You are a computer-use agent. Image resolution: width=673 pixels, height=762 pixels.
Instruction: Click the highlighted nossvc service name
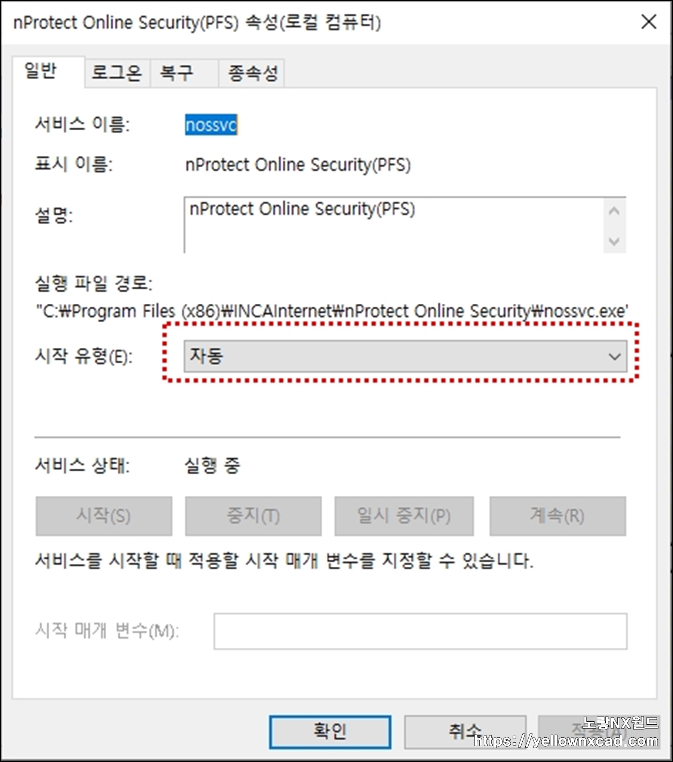pyautogui.click(x=211, y=125)
